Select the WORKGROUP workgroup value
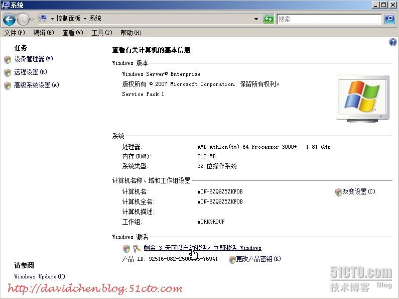Image resolution: width=399 pixels, height=299 pixels. tap(211, 222)
